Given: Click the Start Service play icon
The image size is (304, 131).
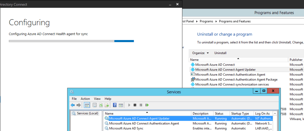Looking at the screenshot, I should [x=129, y=105].
